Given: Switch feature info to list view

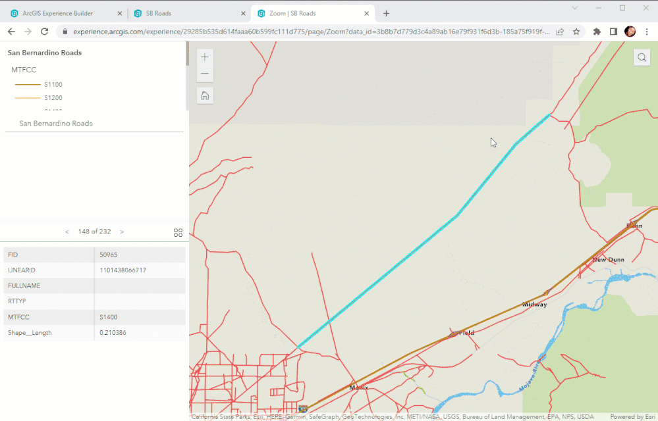Looking at the screenshot, I should tap(178, 232).
